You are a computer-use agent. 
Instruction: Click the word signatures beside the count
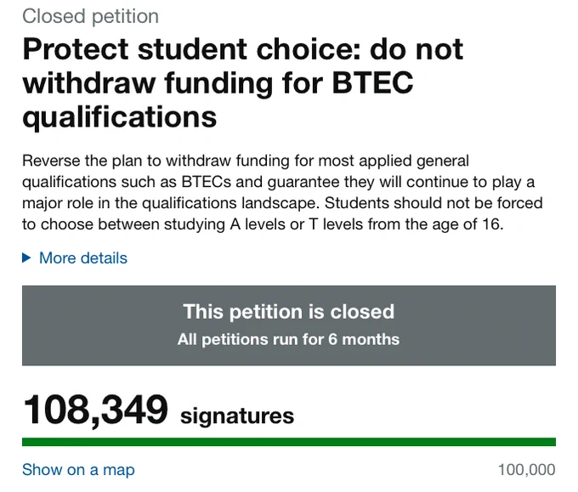click(x=237, y=416)
